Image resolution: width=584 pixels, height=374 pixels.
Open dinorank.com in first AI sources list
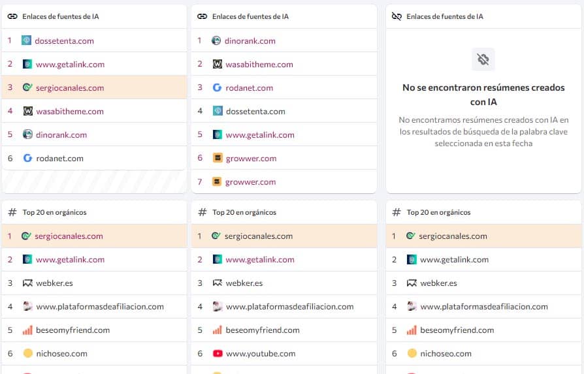(x=61, y=134)
